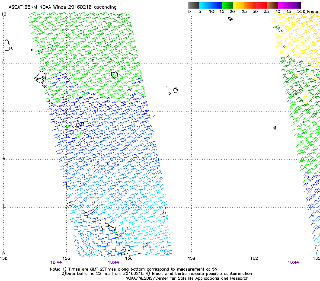320x281 pixels.
Task: Click the '>50 knots' legend label
Action: click(x=307, y=12)
